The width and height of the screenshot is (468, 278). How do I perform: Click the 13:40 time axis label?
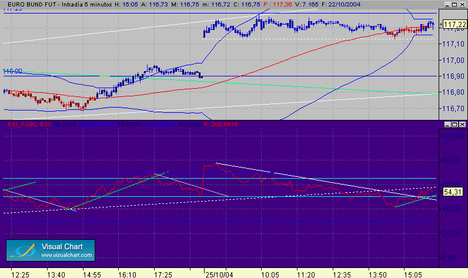[56, 274]
